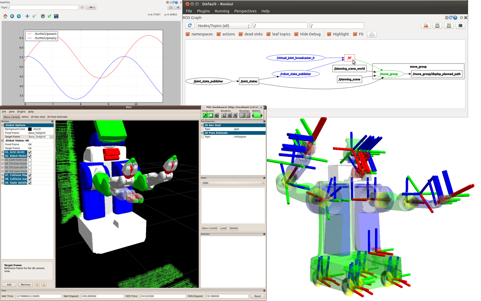
Task: Open the Target Frame dropdown arrow
Action: coord(52,137)
